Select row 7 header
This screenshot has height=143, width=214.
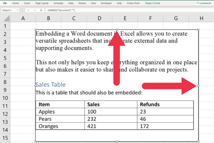coord(5,74)
